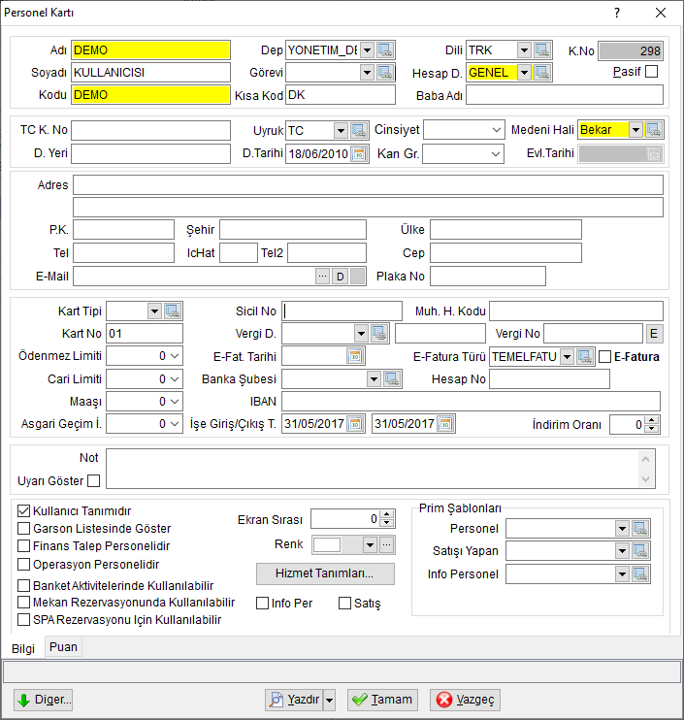The image size is (684, 720).
Task: Toggle the Uyarı Göster checkbox
Action: (x=94, y=480)
